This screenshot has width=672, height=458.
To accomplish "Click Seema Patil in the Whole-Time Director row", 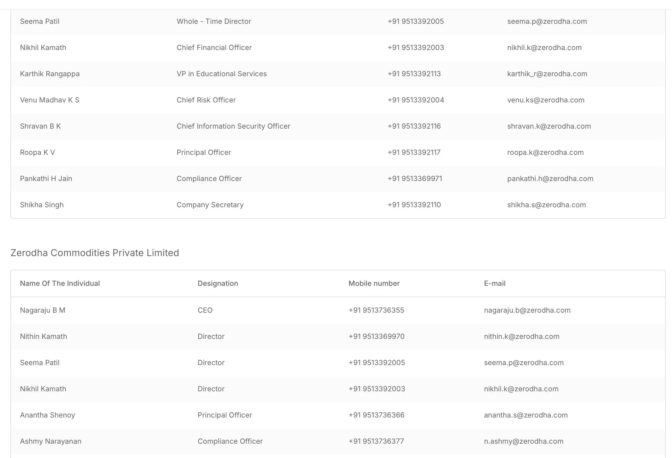I will pyautogui.click(x=40, y=21).
